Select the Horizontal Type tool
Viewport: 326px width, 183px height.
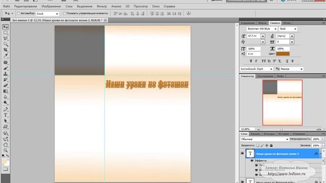(x=6, y=115)
